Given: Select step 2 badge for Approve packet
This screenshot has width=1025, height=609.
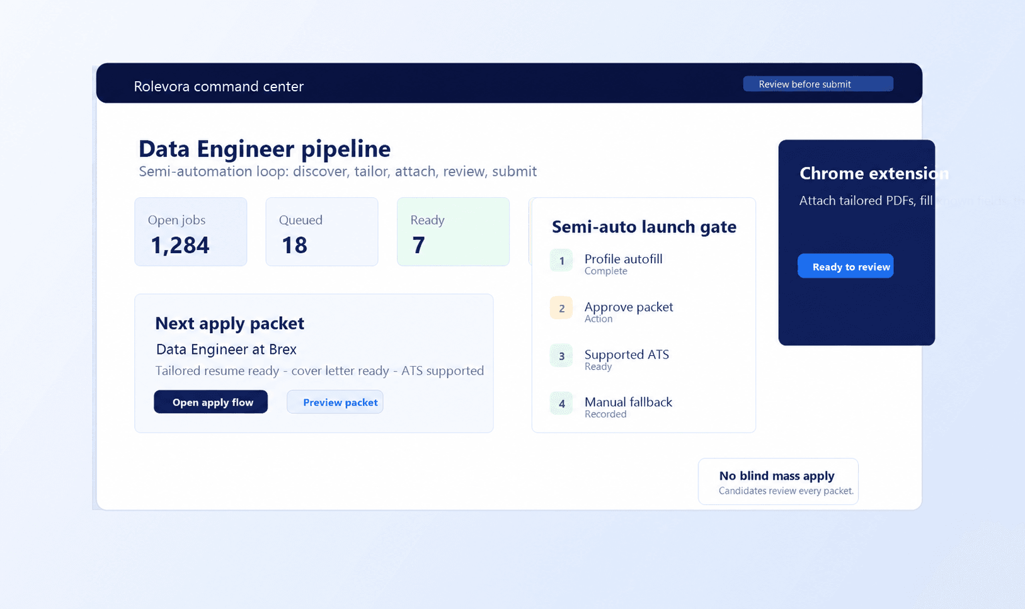Looking at the screenshot, I should [561, 308].
